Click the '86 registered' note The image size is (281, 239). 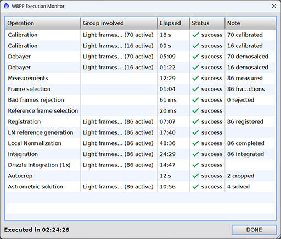coord(245,121)
